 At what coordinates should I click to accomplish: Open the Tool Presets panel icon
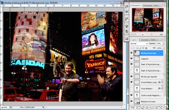pyautogui.click(x=126, y=19)
